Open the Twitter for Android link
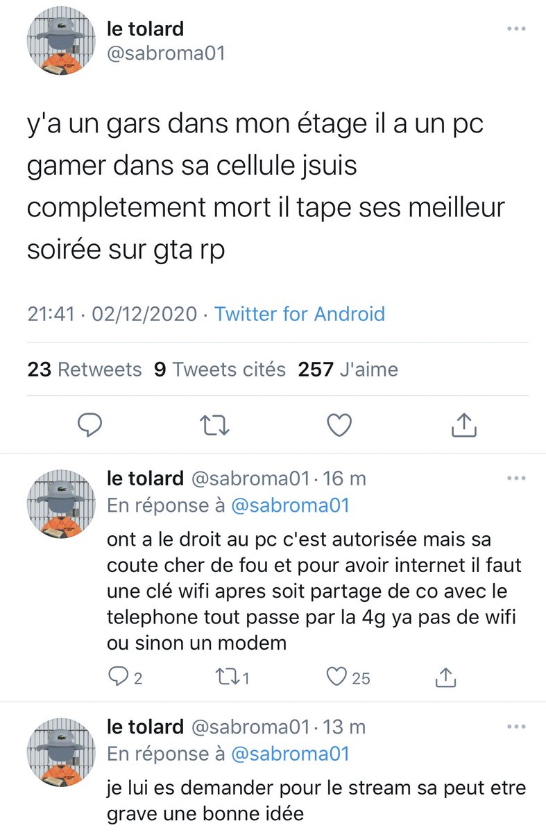Screen dimensions: 546x832 pos(300,314)
